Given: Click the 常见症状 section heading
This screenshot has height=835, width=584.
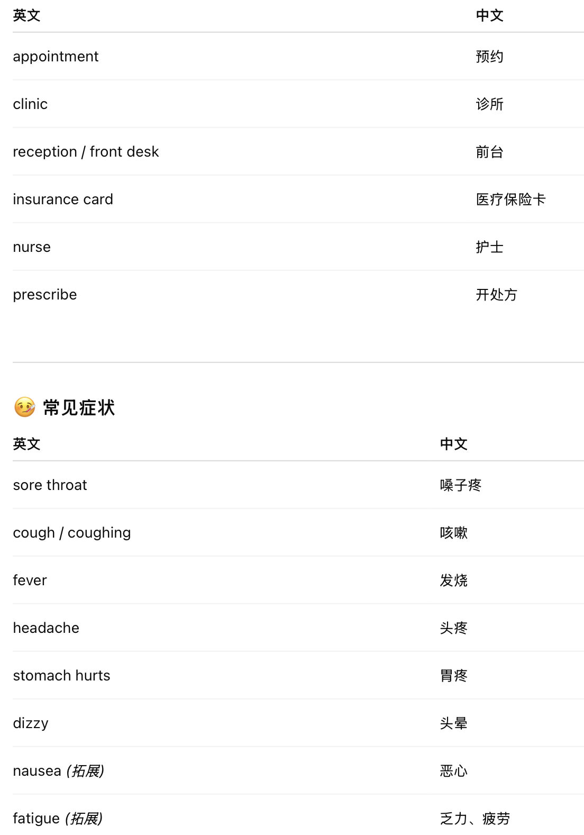Looking at the screenshot, I should click(x=79, y=408).
